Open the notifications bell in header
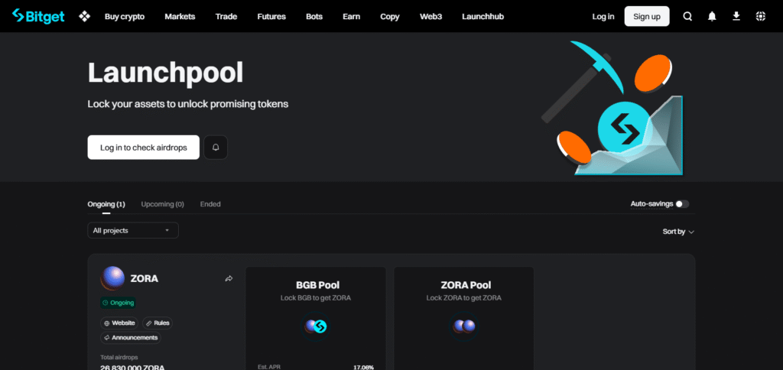Screen dimensions: 783x370 (x=712, y=17)
